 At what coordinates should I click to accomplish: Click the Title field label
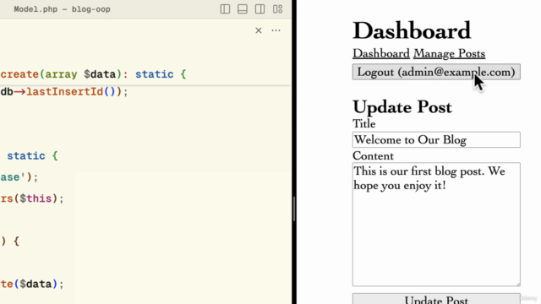(x=364, y=124)
